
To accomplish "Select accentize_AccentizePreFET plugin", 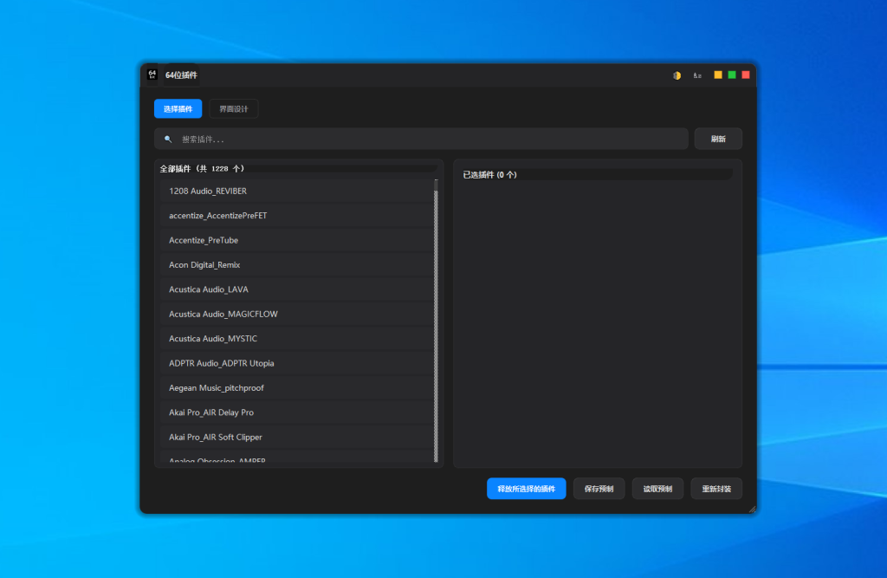I will (x=297, y=216).
